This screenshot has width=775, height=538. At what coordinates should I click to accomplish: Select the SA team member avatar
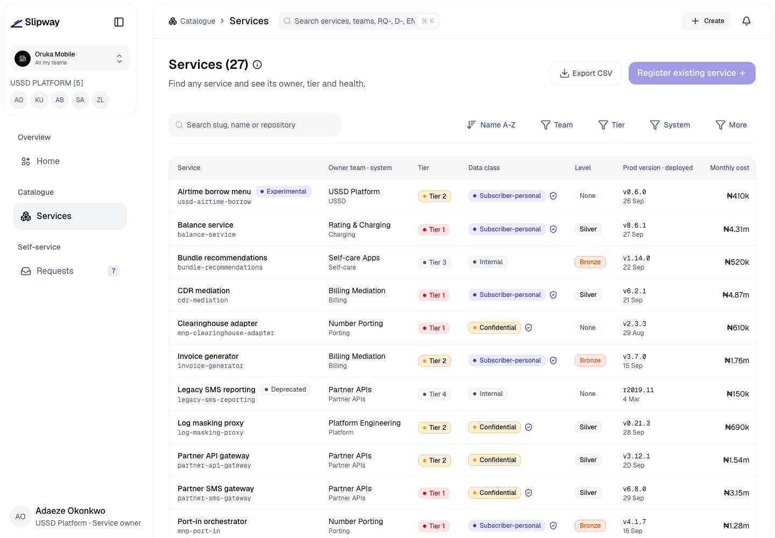pyautogui.click(x=80, y=100)
